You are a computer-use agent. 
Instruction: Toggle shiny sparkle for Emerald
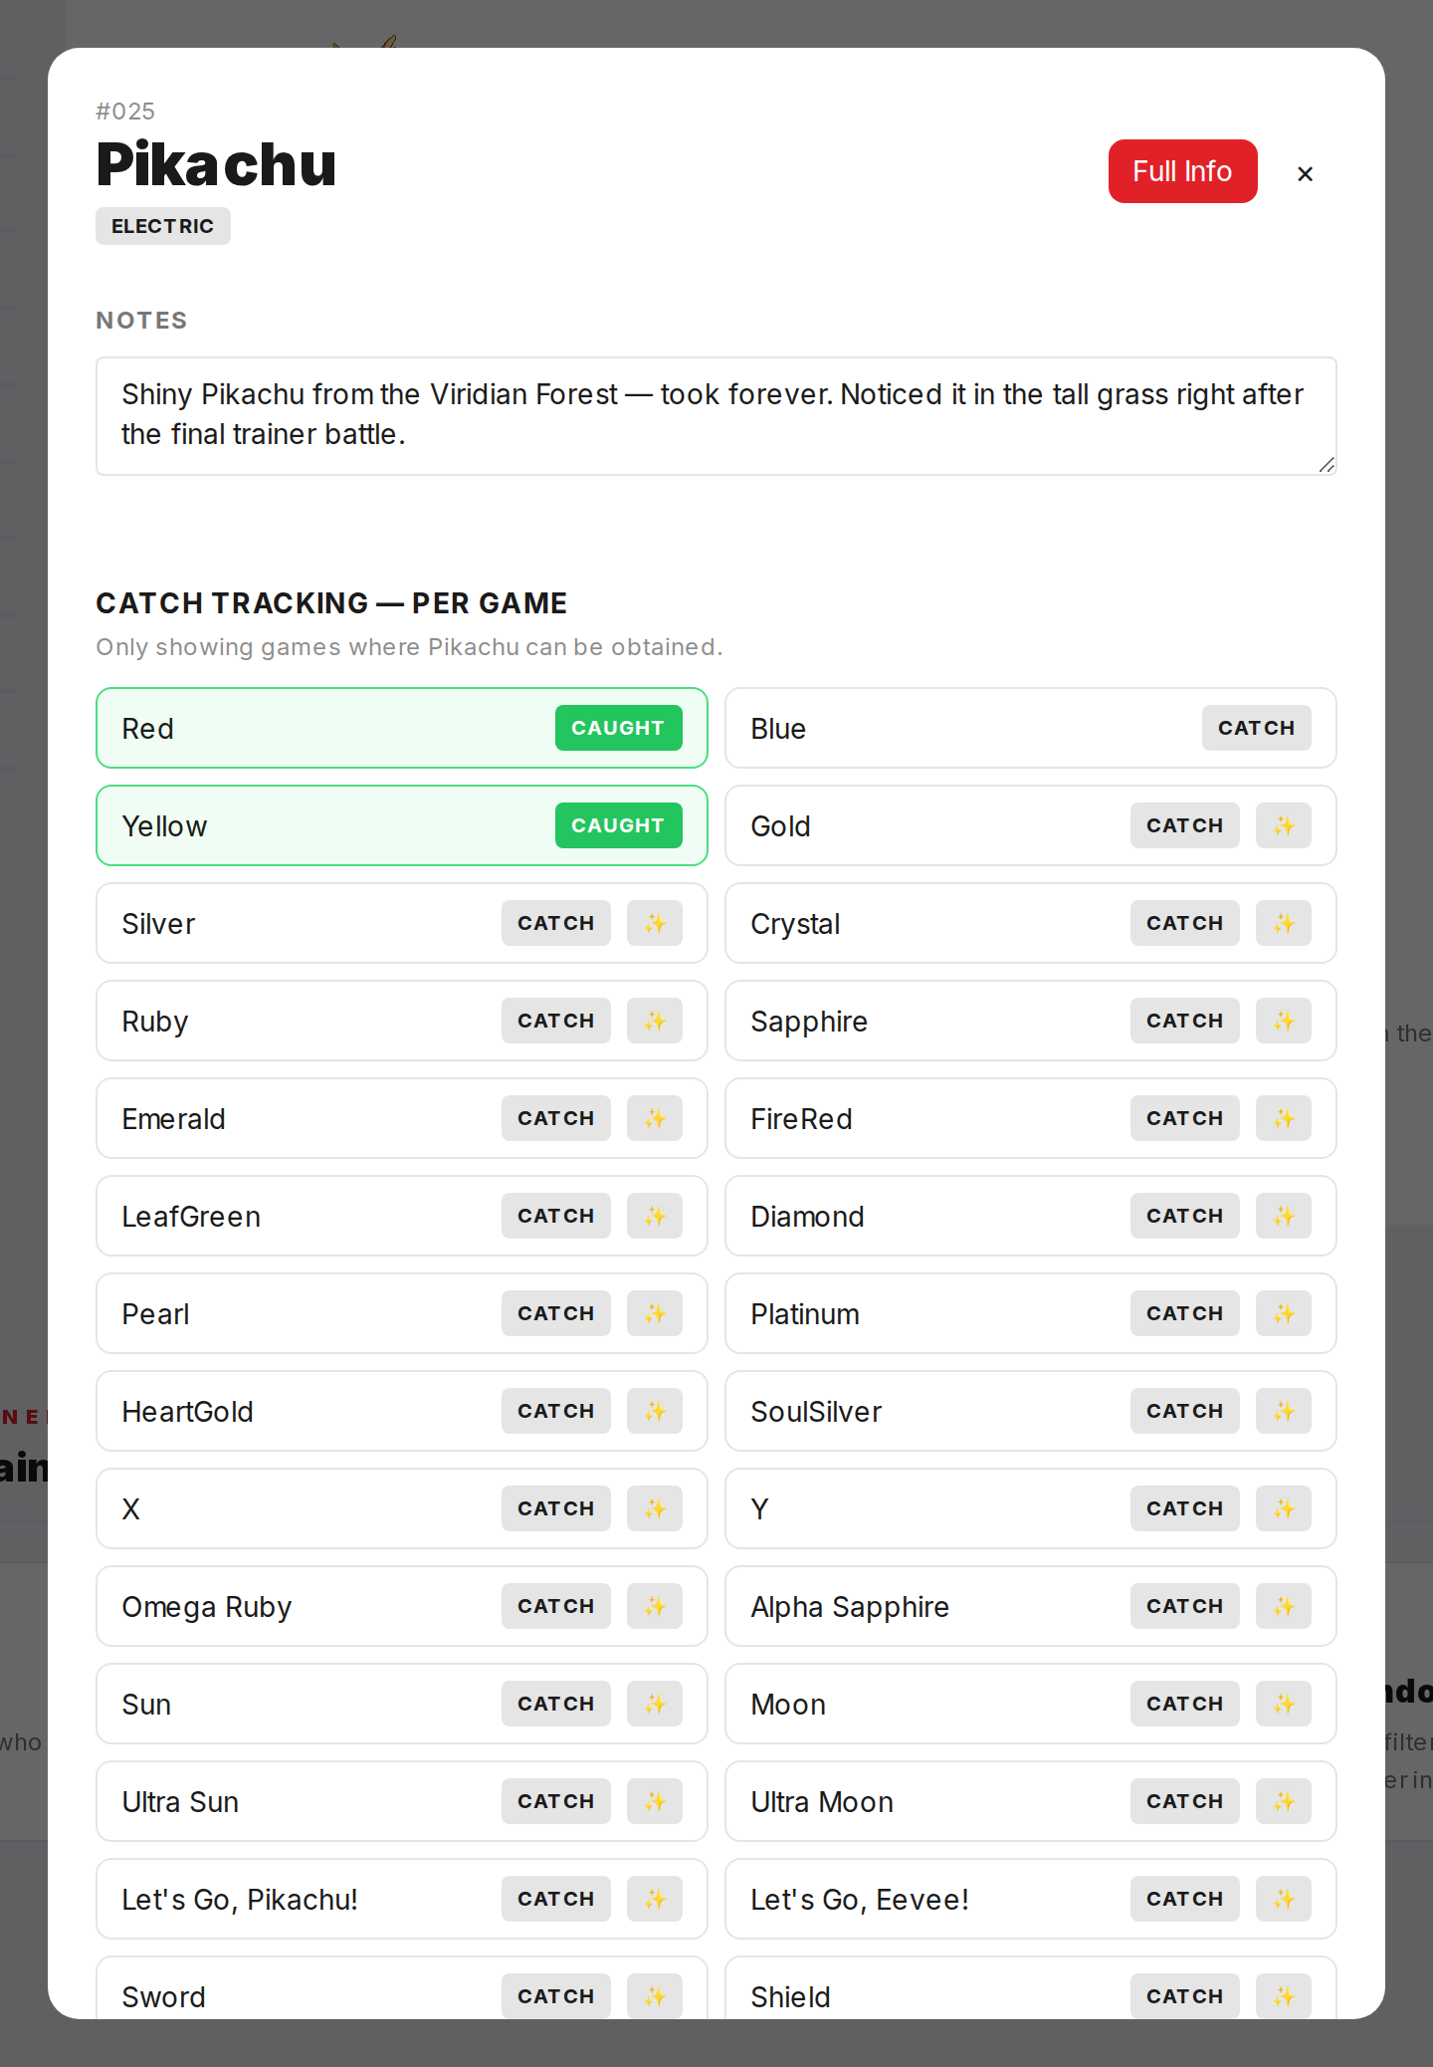tap(654, 1118)
